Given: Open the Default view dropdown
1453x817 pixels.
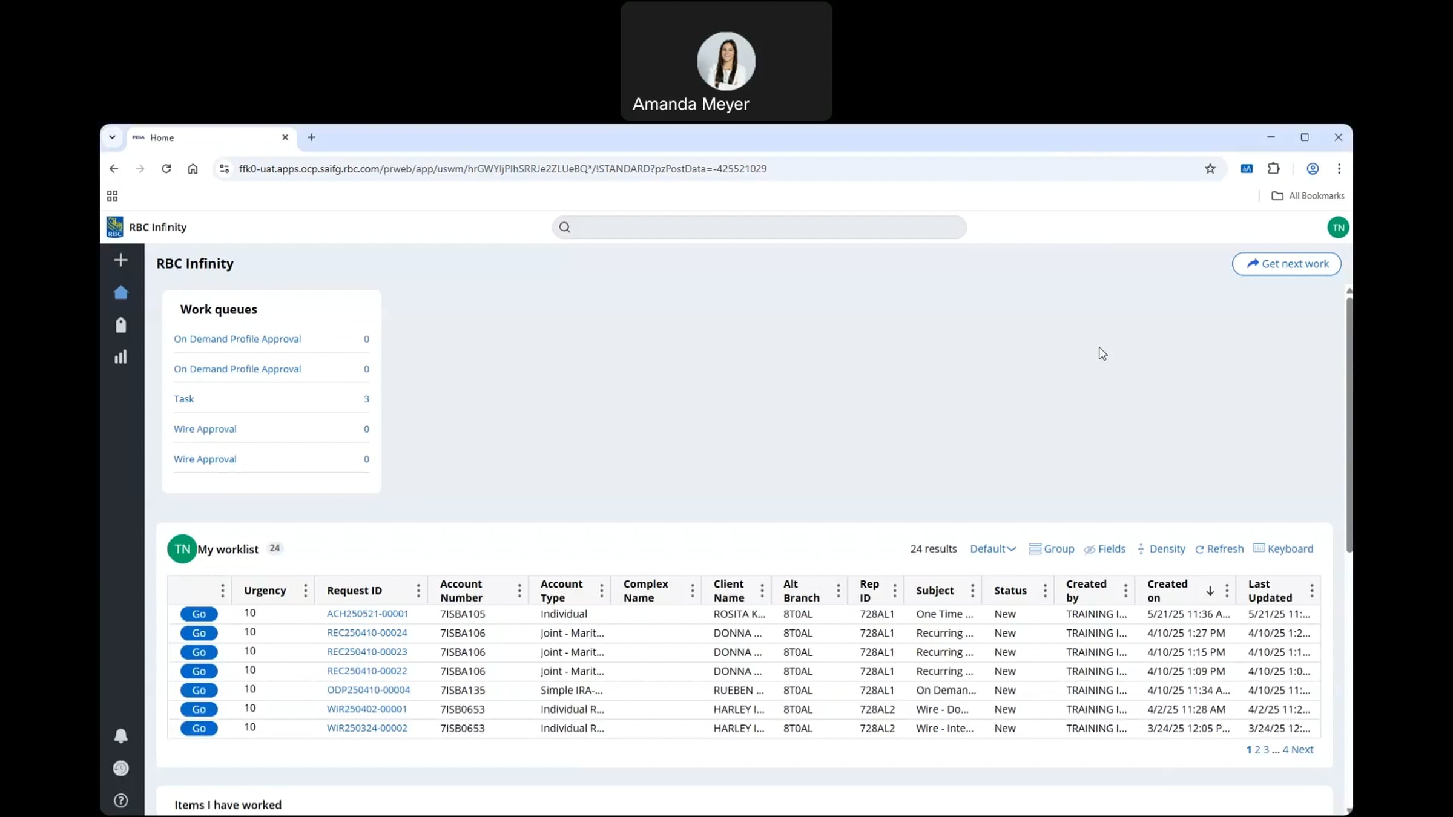Looking at the screenshot, I should pos(992,548).
